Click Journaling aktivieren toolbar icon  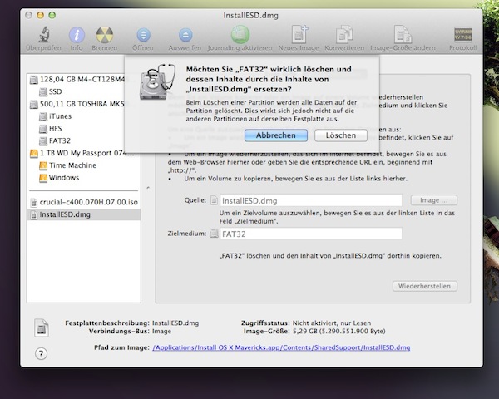(240, 34)
